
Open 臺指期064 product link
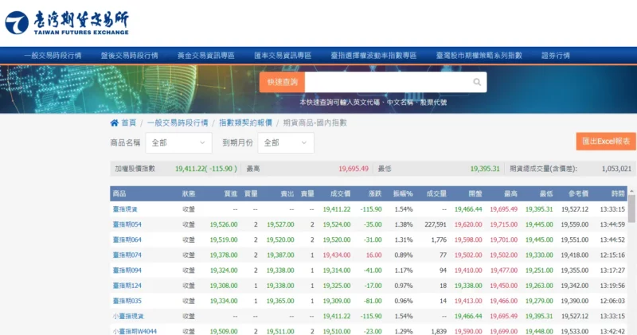pyautogui.click(x=127, y=240)
